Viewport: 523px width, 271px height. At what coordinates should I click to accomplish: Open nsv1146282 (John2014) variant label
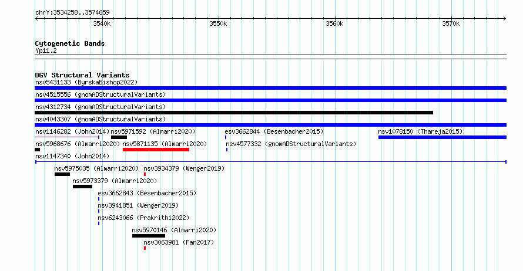click(72, 131)
